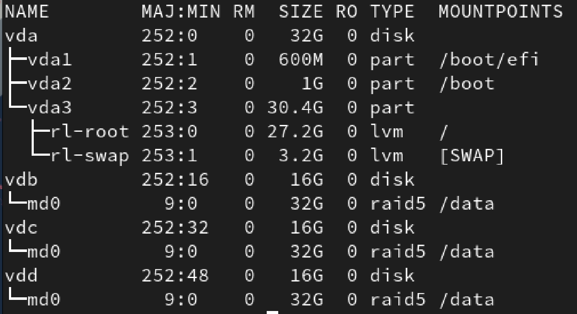Select the rl-swap logical volume

coord(89,156)
